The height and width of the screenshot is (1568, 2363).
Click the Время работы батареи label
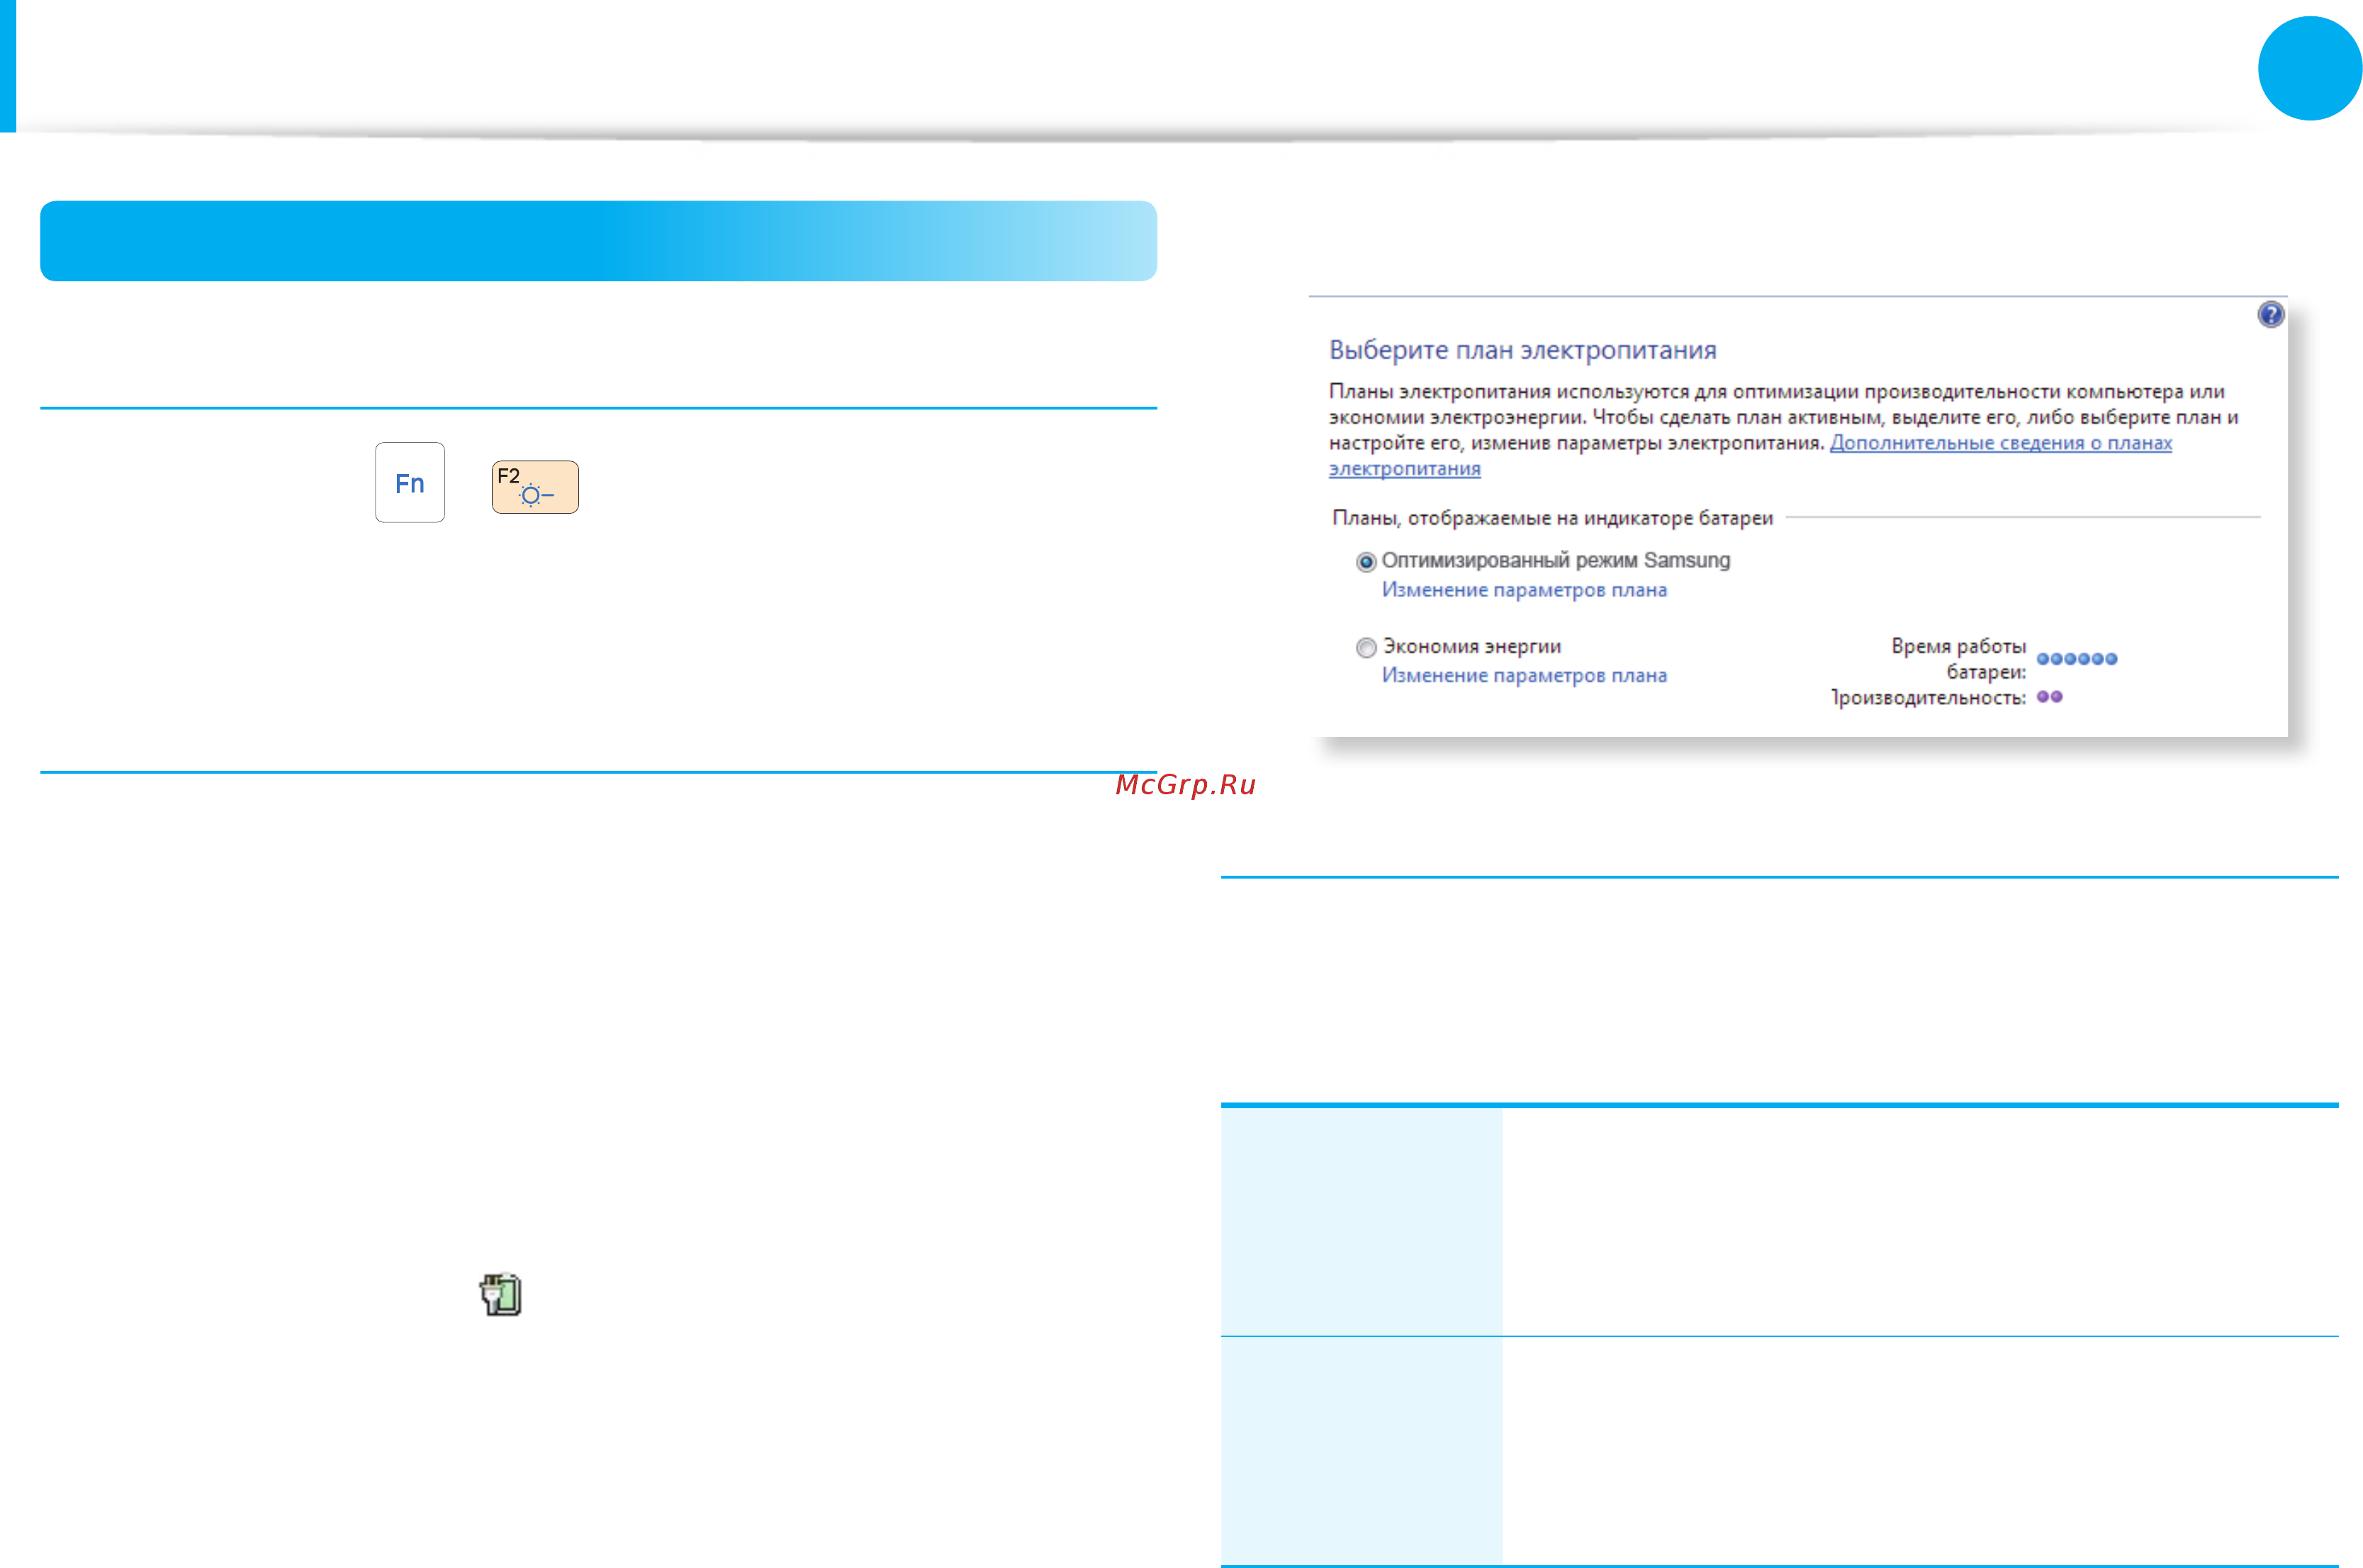[x=1958, y=659]
